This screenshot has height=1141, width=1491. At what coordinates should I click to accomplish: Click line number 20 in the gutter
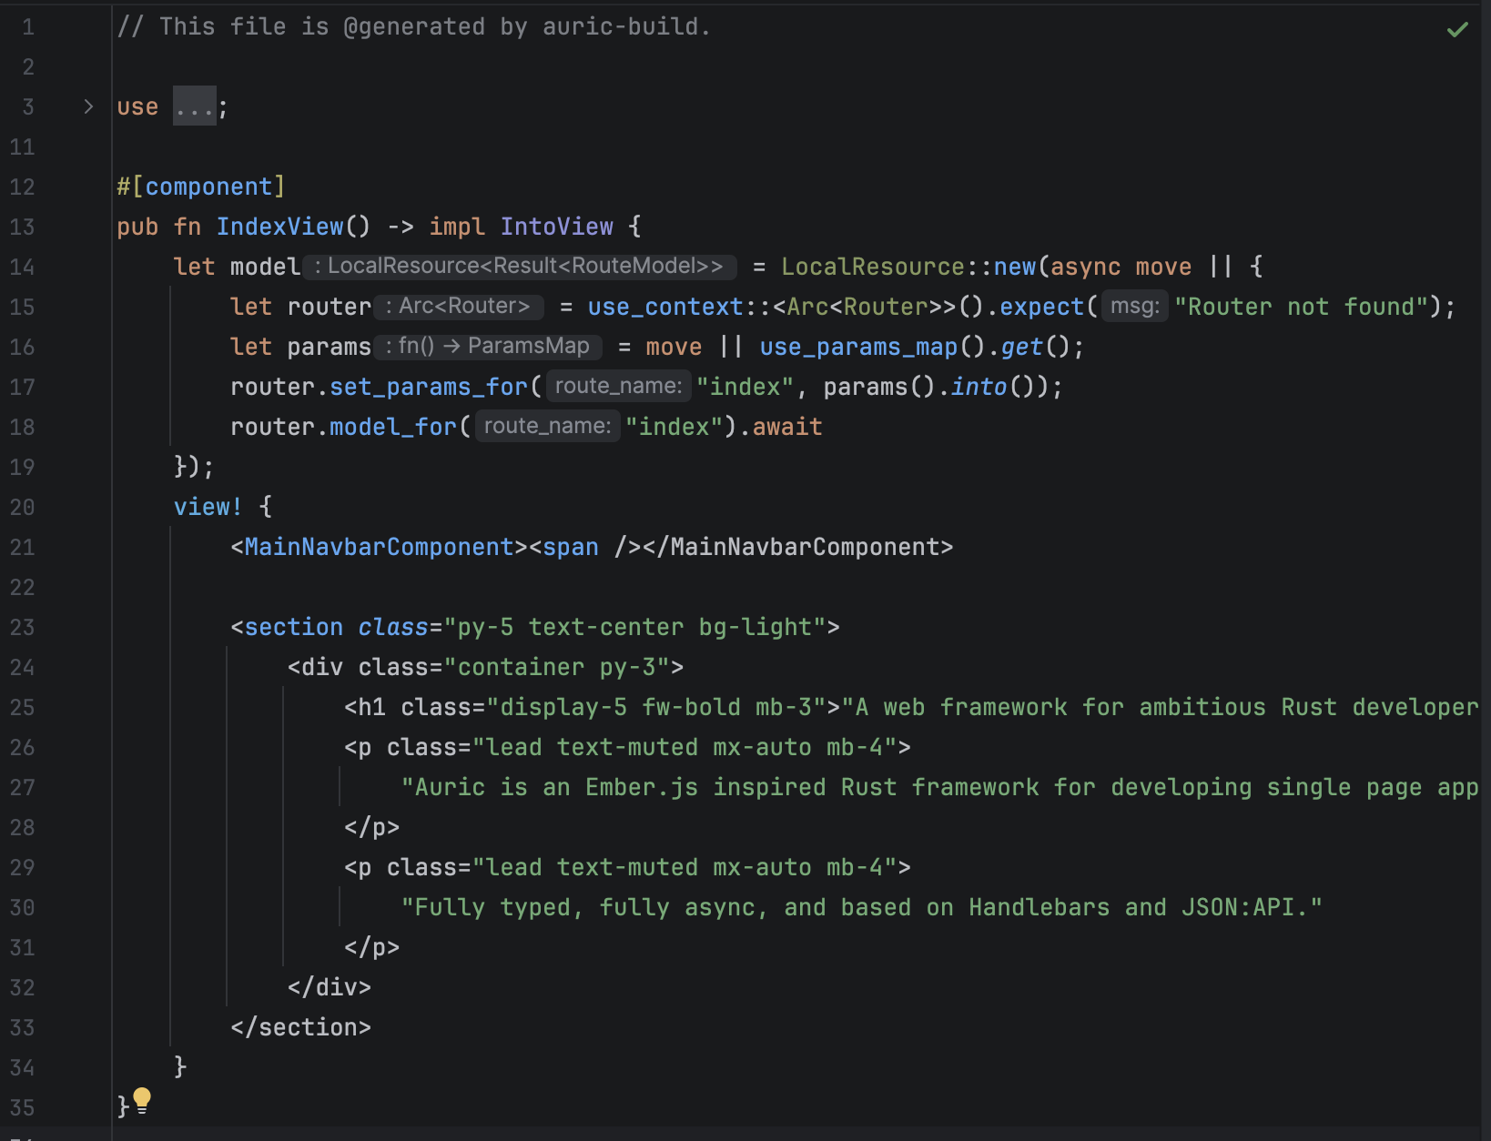[22, 507]
